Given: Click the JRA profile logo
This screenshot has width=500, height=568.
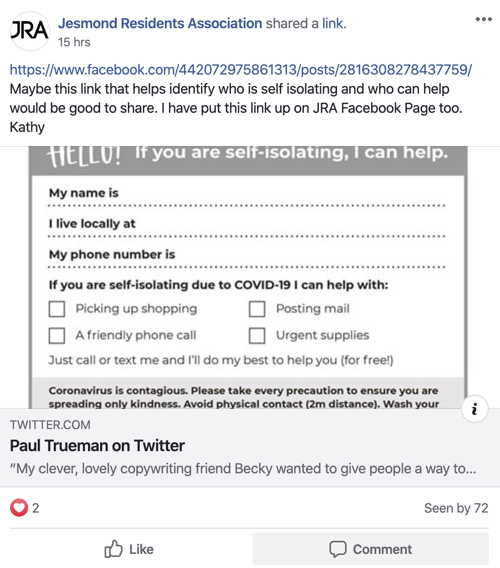Looking at the screenshot, I should [x=30, y=31].
